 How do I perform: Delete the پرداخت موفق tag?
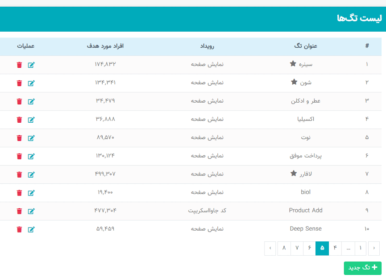point(19,156)
